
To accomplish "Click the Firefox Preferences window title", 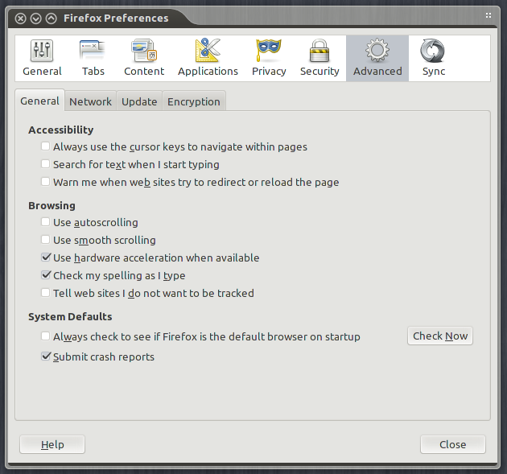I will [x=116, y=18].
